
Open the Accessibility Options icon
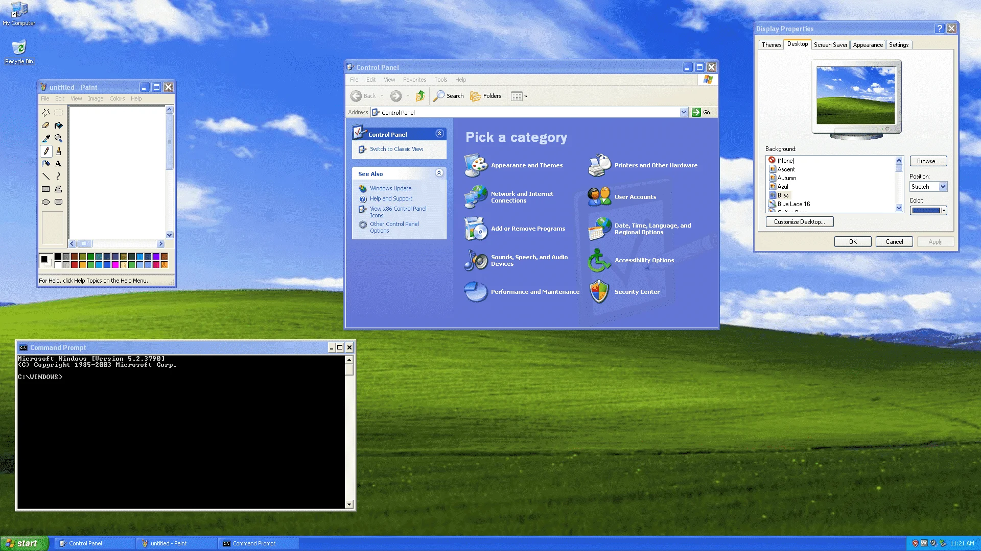[x=599, y=260]
